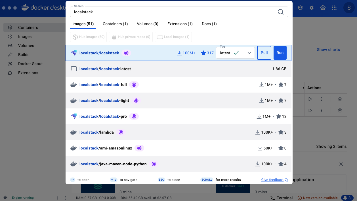
Task: Open the apps grid icon
Action: [x=334, y=8]
